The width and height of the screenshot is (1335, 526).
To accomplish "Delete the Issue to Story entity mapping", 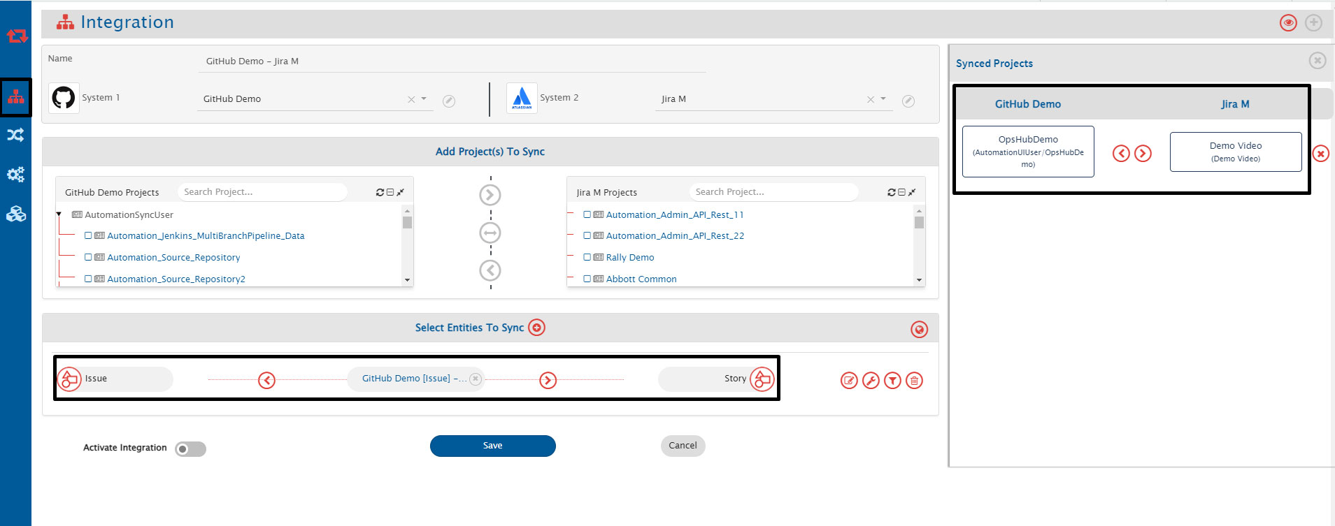I will pos(914,381).
